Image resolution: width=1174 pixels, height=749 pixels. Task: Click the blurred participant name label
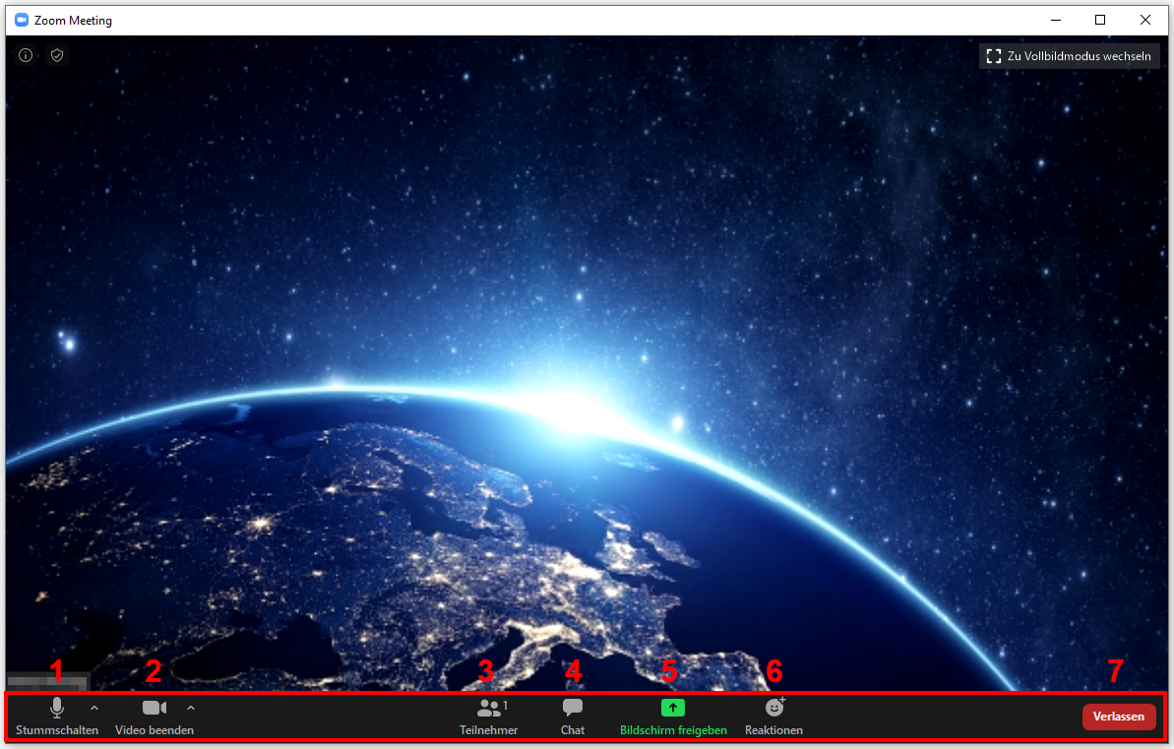click(47, 680)
